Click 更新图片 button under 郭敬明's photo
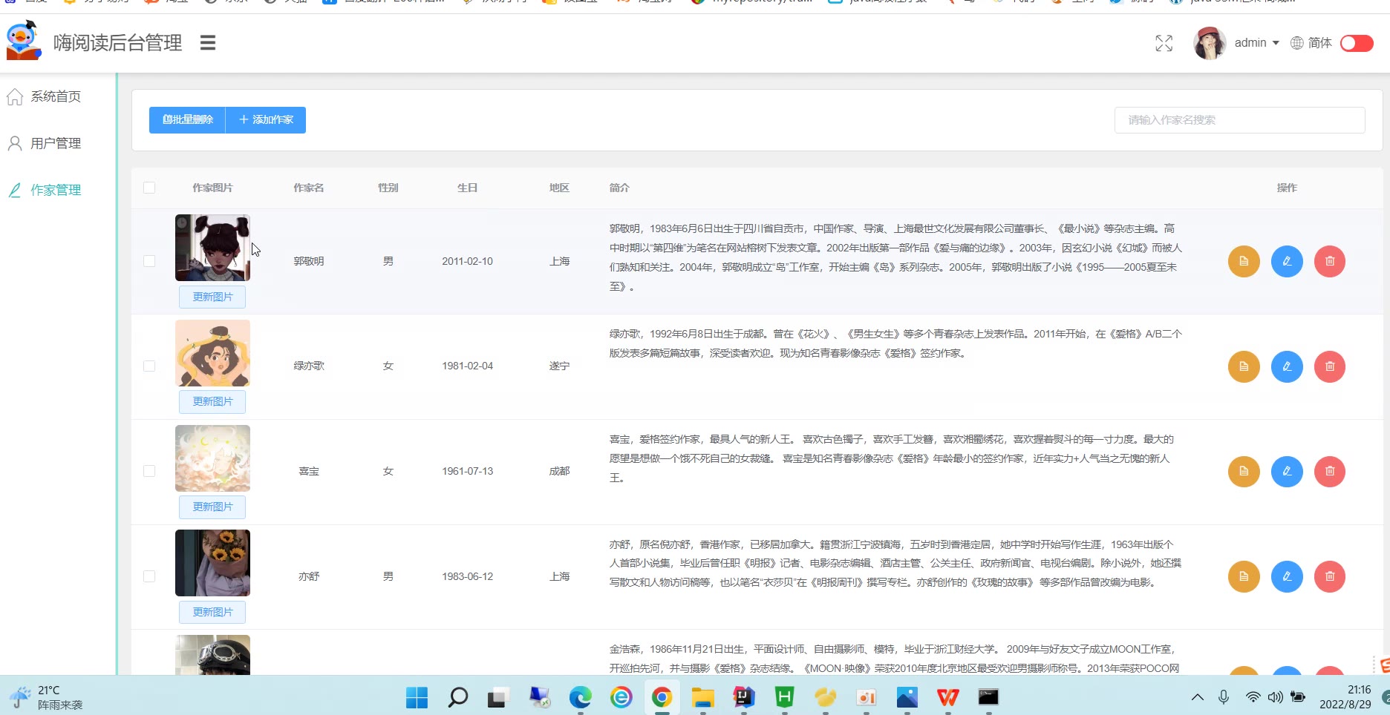Image resolution: width=1390 pixels, height=715 pixels. 212,297
